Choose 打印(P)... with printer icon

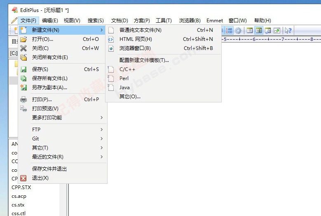click(62, 100)
